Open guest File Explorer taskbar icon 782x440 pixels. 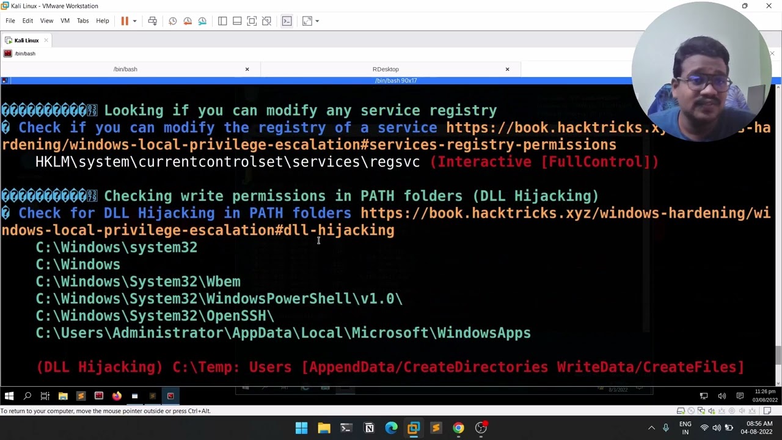click(x=63, y=396)
